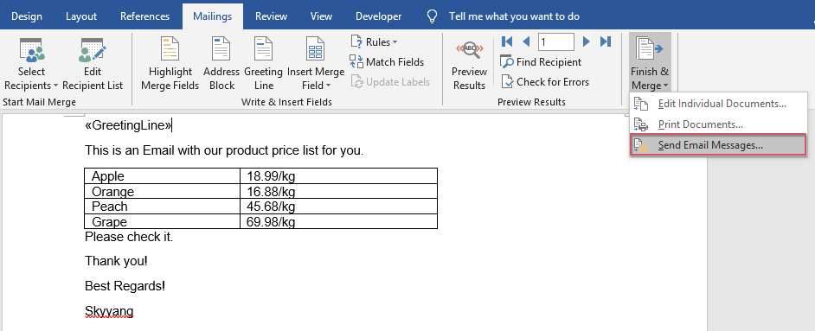Screen dimensions: 815x331
Task: Switch to the References tab
Action: [144, 16]
